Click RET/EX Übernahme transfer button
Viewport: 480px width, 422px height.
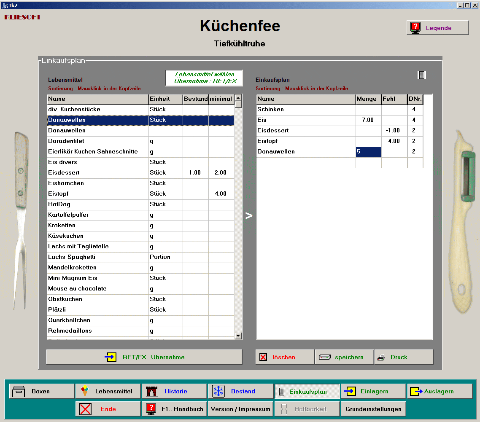pos(144,357)
